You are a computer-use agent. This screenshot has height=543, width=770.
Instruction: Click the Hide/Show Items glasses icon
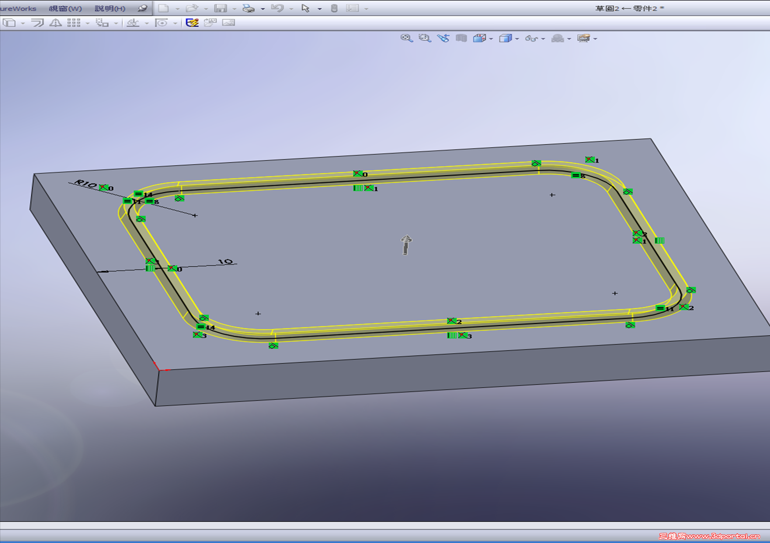tap(532, 38)
